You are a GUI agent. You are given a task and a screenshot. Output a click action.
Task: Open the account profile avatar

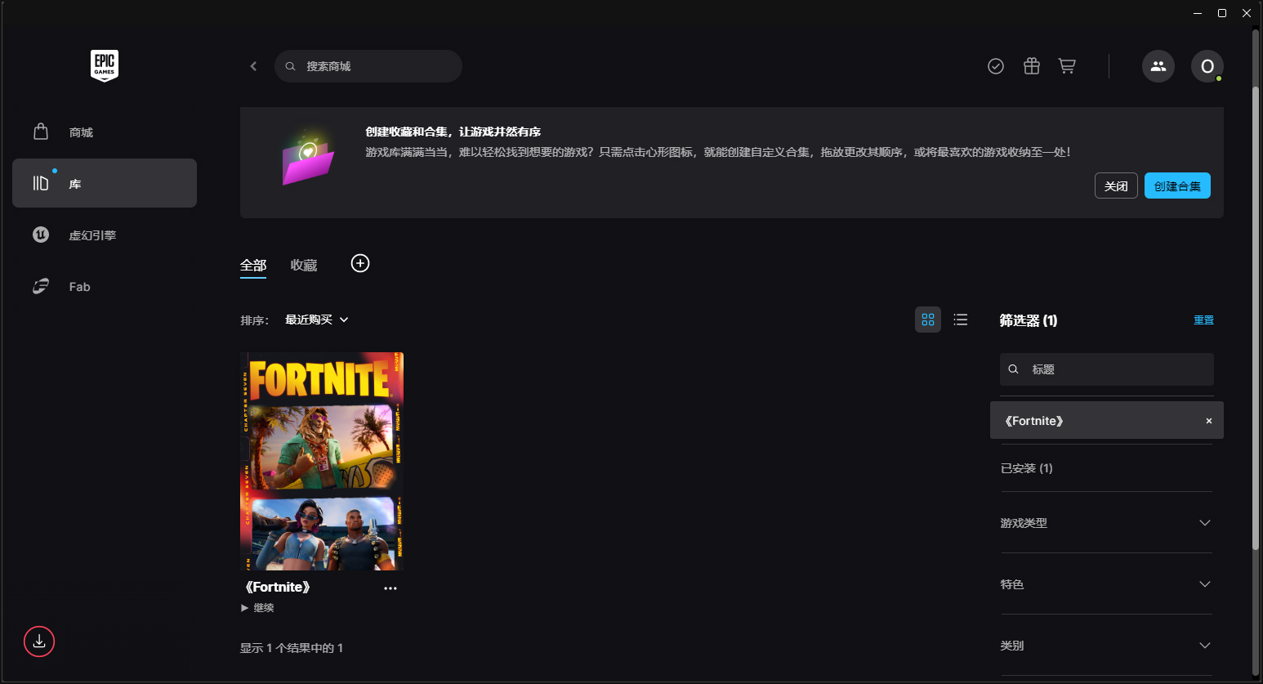coord(1207,66)
